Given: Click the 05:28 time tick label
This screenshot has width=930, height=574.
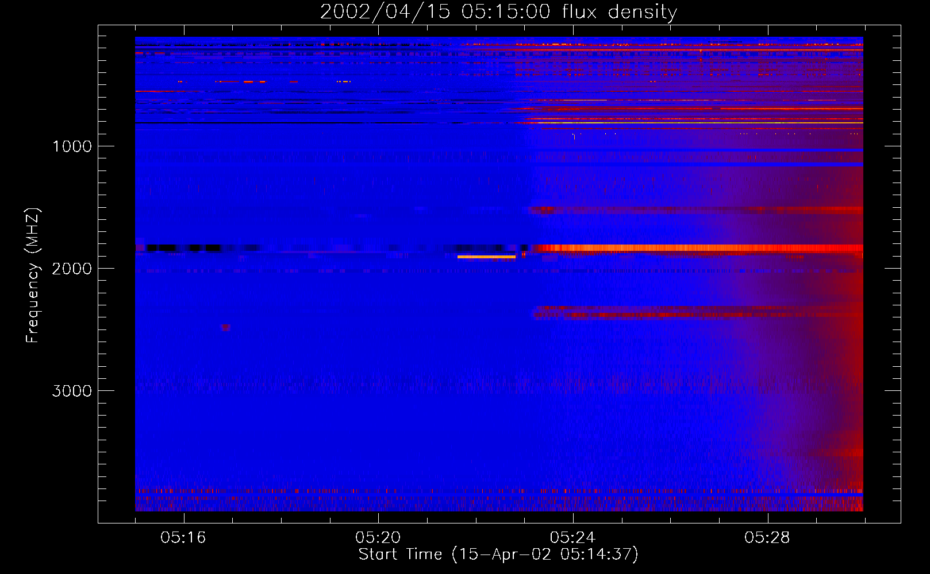Looking at the screenshot, I should (x=767, y=537).
